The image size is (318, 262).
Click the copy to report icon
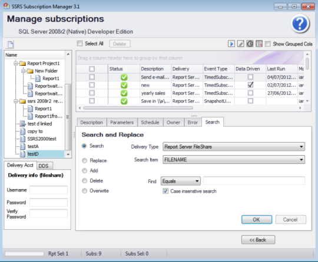[x=23, y=132]
